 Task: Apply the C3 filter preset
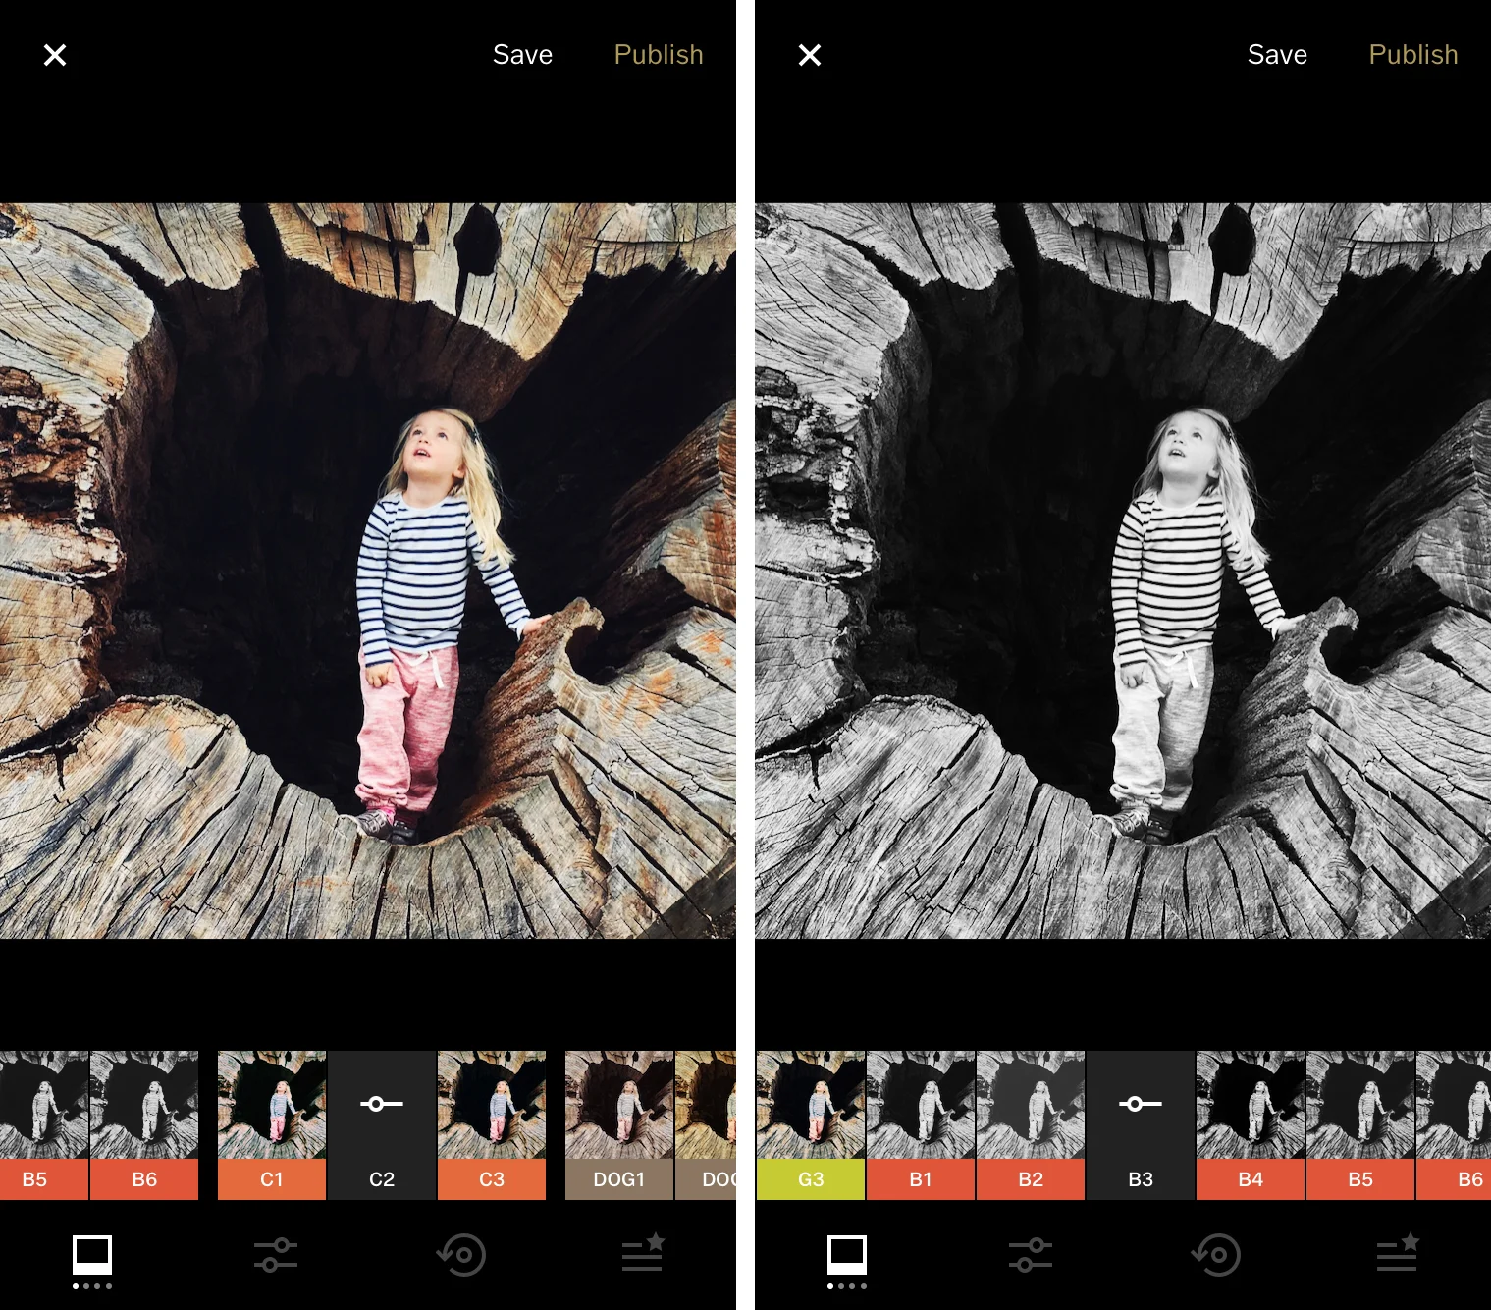491,1124
